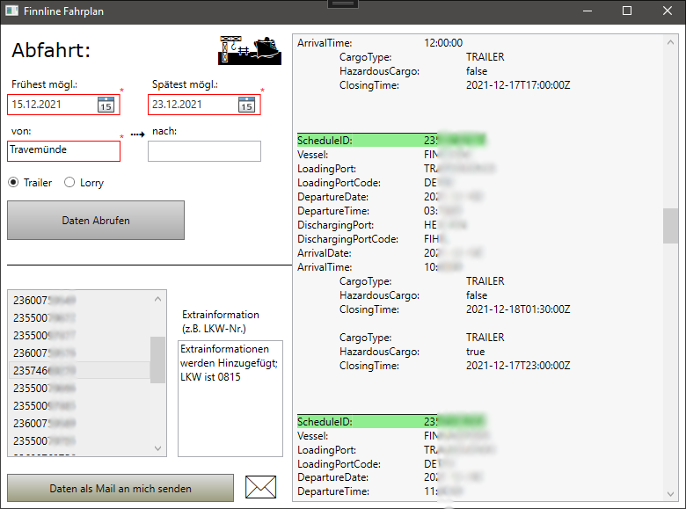Open the calendar for Spätest mögl. date
Screen dimensions: 686x509
coord(246,105)
